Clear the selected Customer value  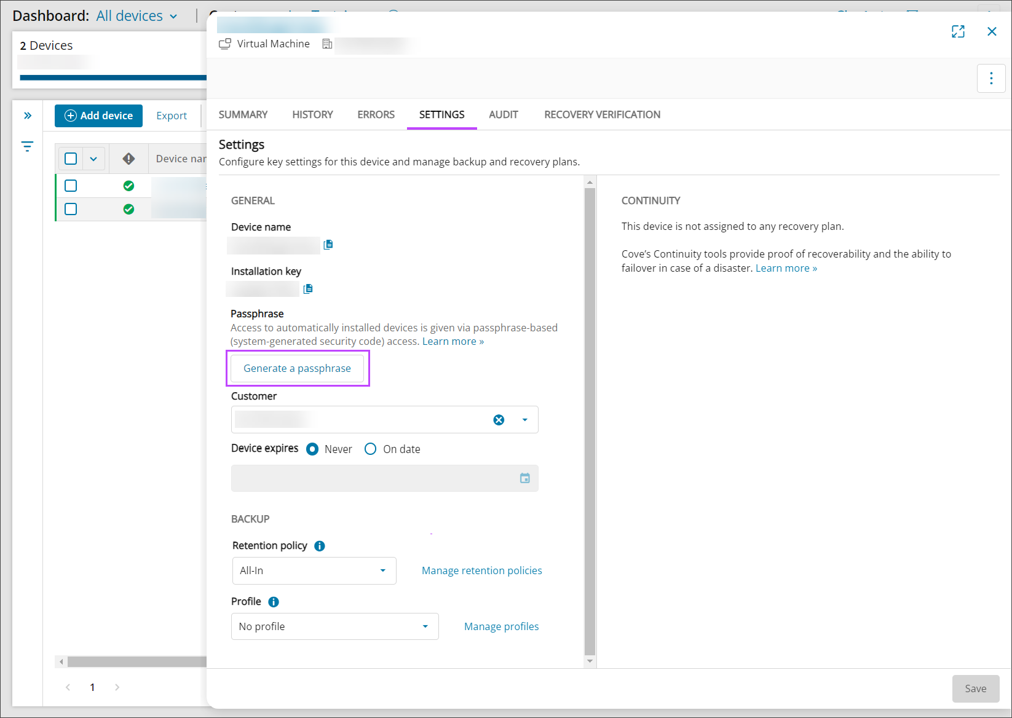coord(499,420)
